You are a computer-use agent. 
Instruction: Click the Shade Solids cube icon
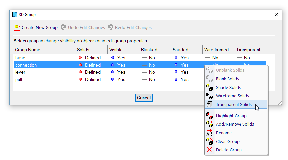(x=209, y=87)
